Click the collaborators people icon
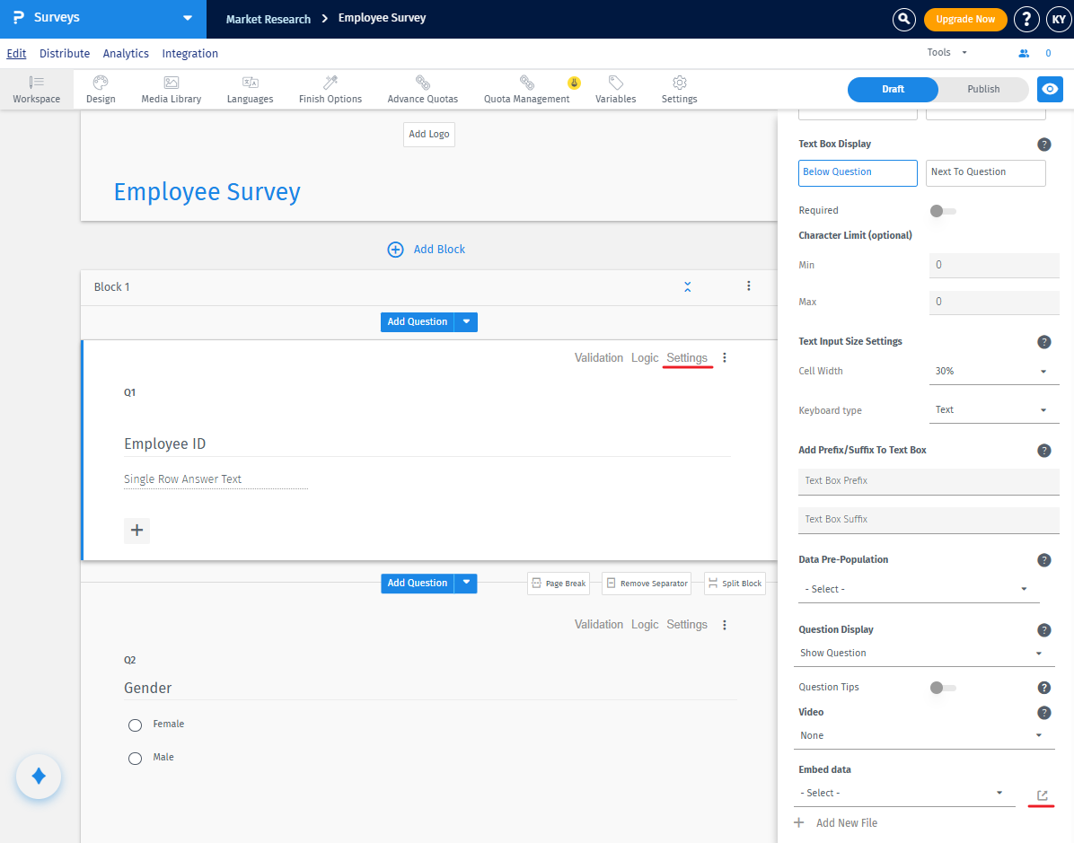Screen dimensions: 1074x843 (x=1024, y=53)
